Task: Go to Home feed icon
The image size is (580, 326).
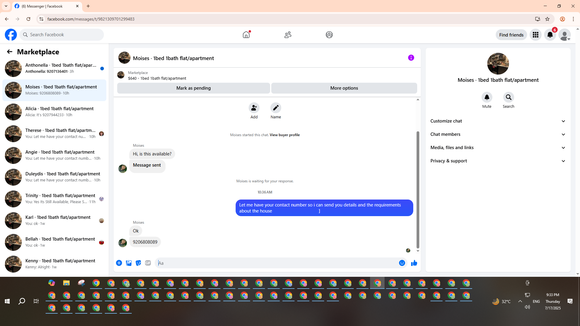Action: (x=246, y=35)
